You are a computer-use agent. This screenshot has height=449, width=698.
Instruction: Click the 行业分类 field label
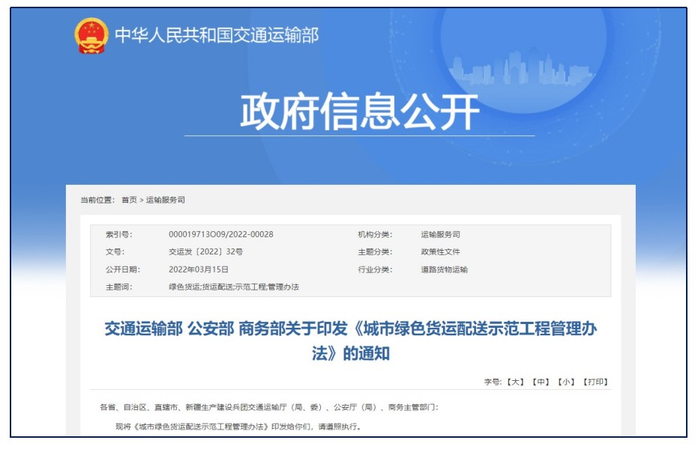[x=376, y=269]
